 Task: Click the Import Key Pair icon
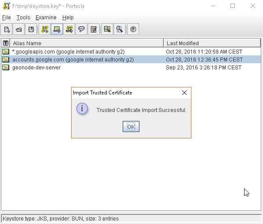69,29
